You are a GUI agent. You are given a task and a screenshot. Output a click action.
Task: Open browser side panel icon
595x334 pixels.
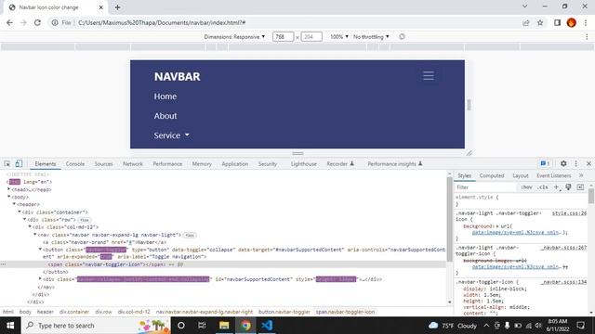point(557,22)
